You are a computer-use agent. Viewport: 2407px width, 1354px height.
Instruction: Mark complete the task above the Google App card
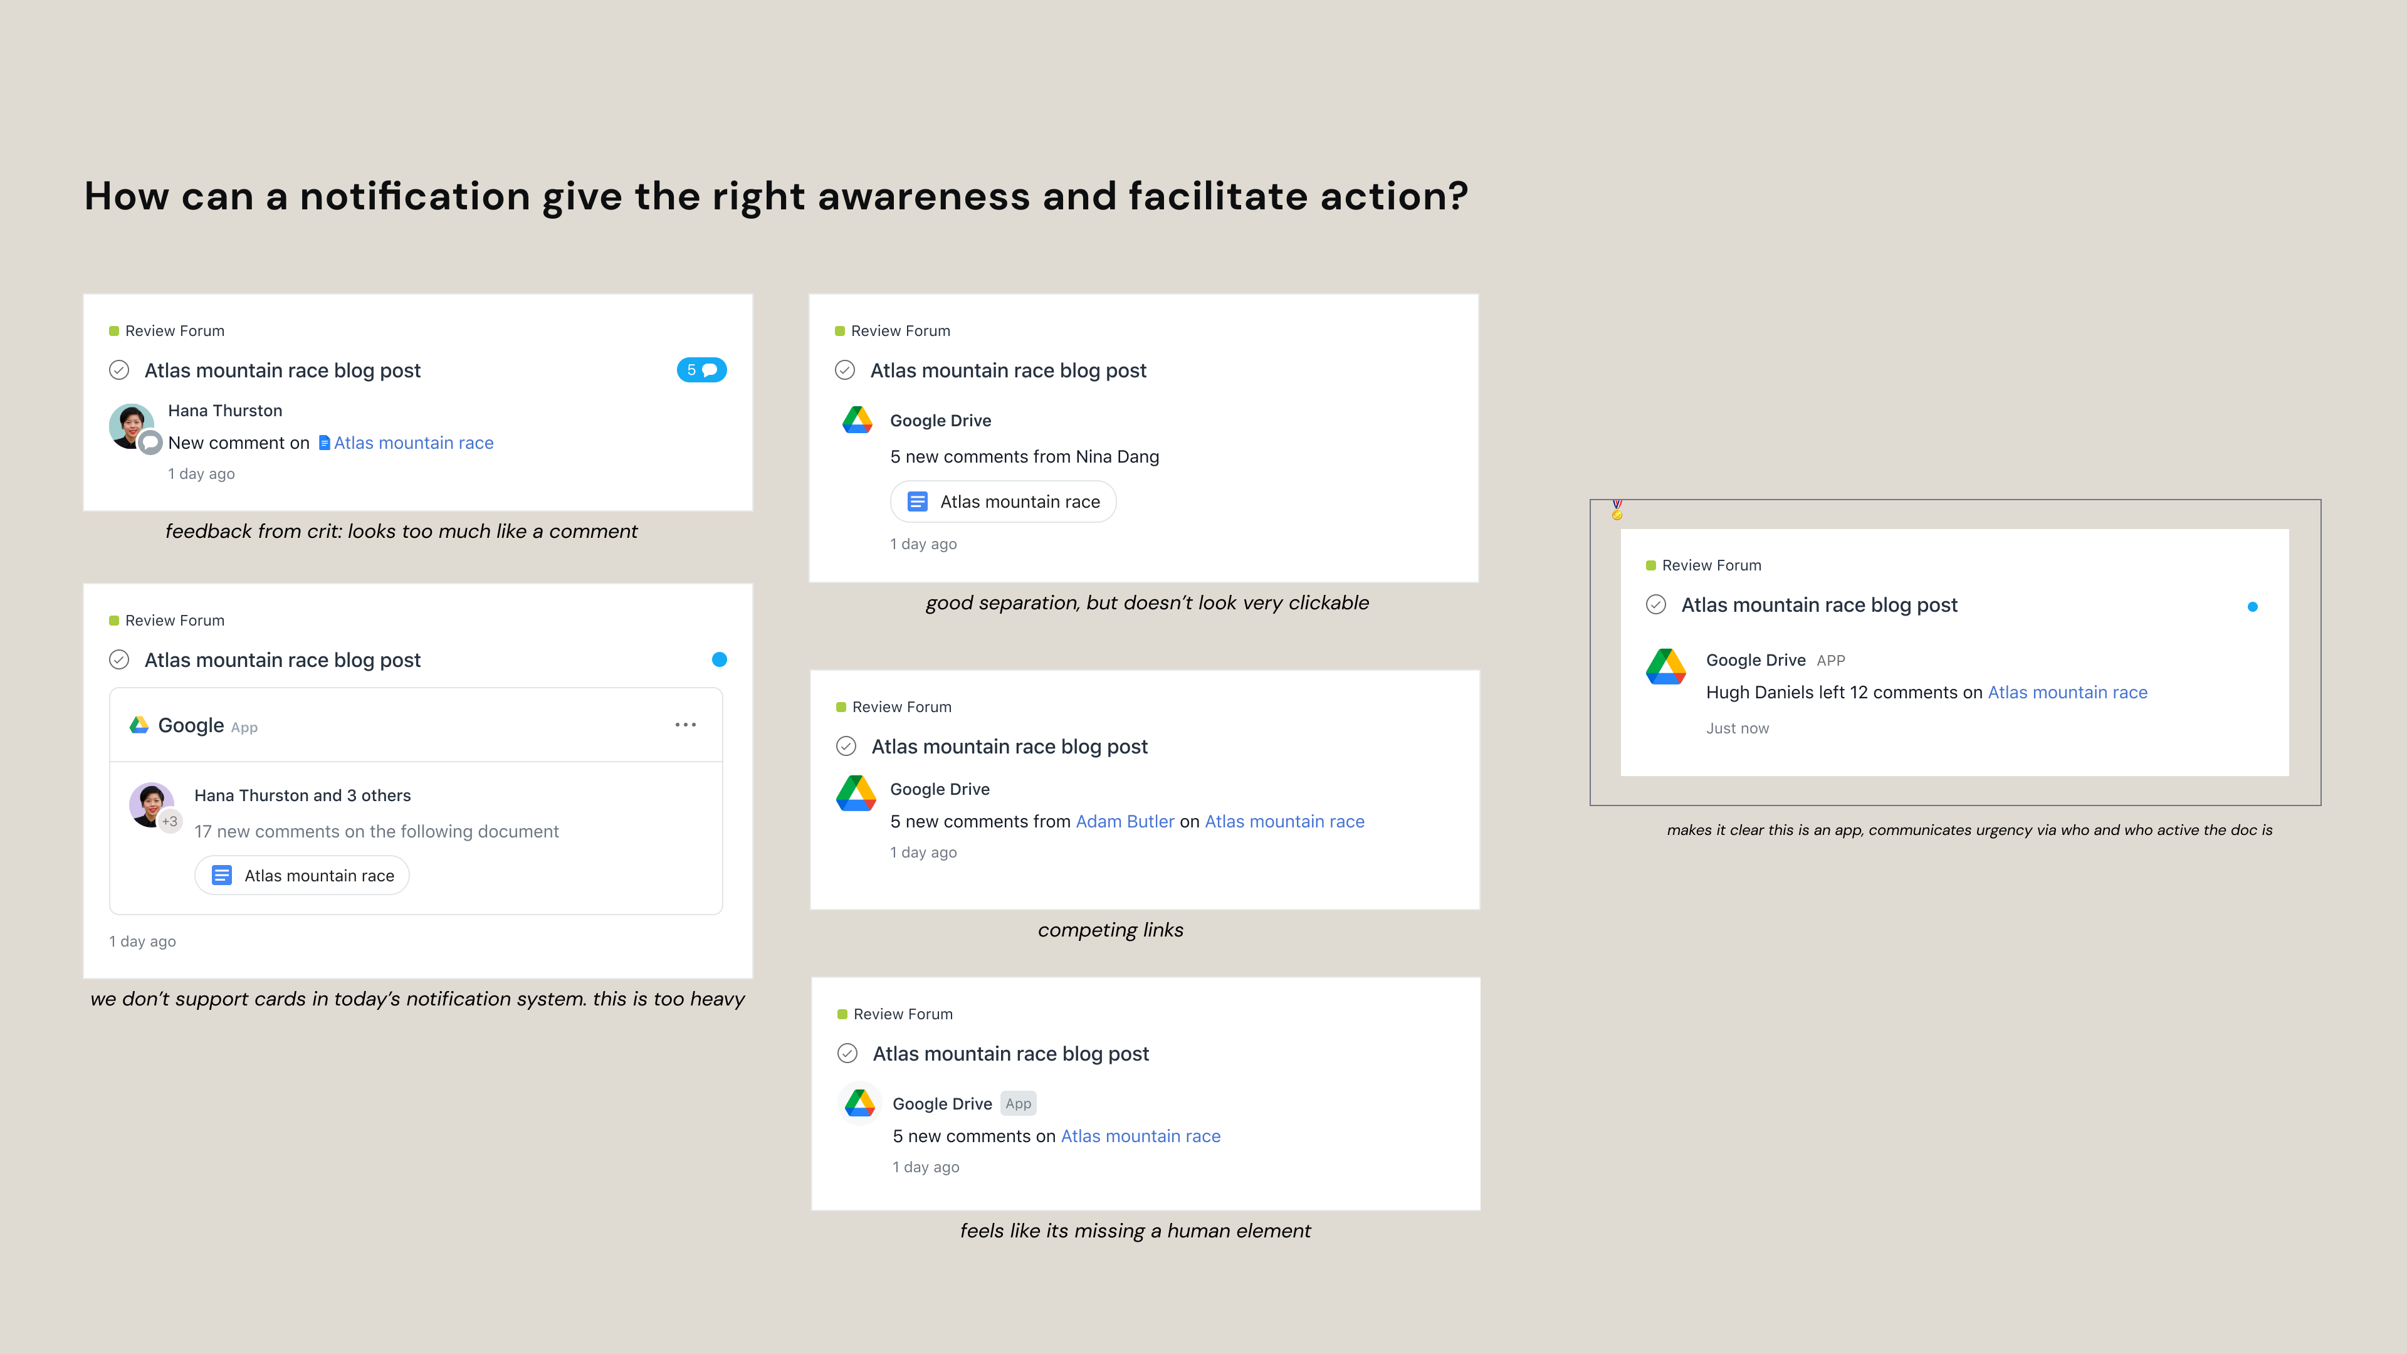tap(118, 659)
